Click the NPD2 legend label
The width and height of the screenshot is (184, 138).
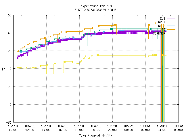162,26
